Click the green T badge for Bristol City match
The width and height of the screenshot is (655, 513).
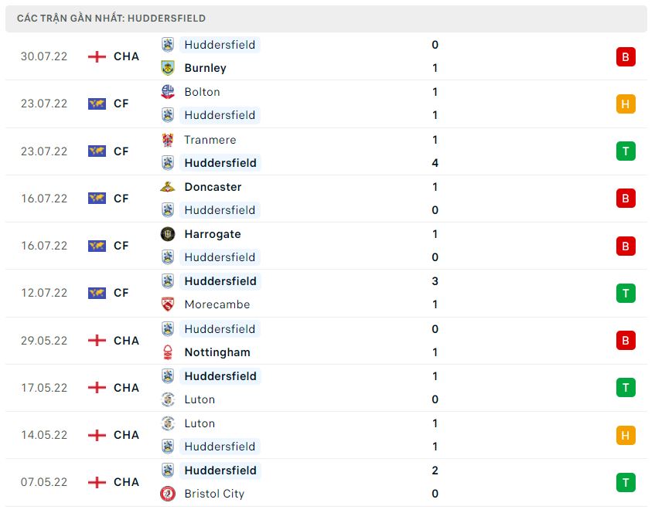pyautogui.click(x=626, y=482)
